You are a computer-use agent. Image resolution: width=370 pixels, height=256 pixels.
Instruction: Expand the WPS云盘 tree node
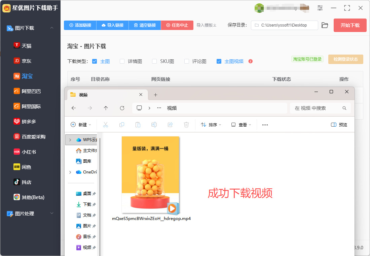pyautogui.click(x=70, y=140)
